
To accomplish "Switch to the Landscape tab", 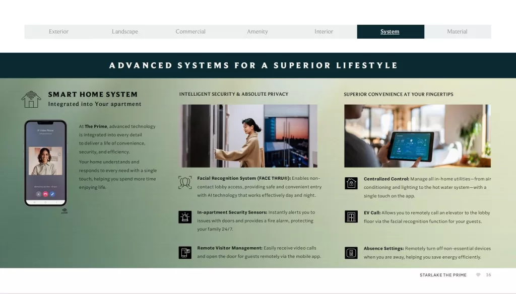I will click(125, 32).
